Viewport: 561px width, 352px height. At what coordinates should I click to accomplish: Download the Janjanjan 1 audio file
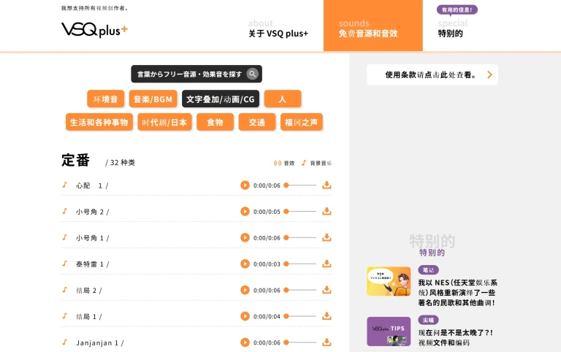coord(327,342)
